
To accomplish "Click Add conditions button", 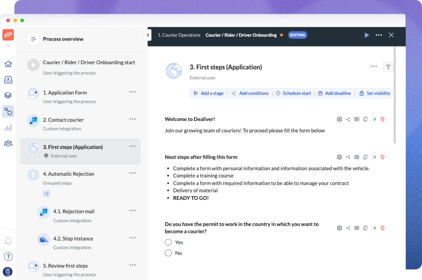I will click(x=250, y=93).
